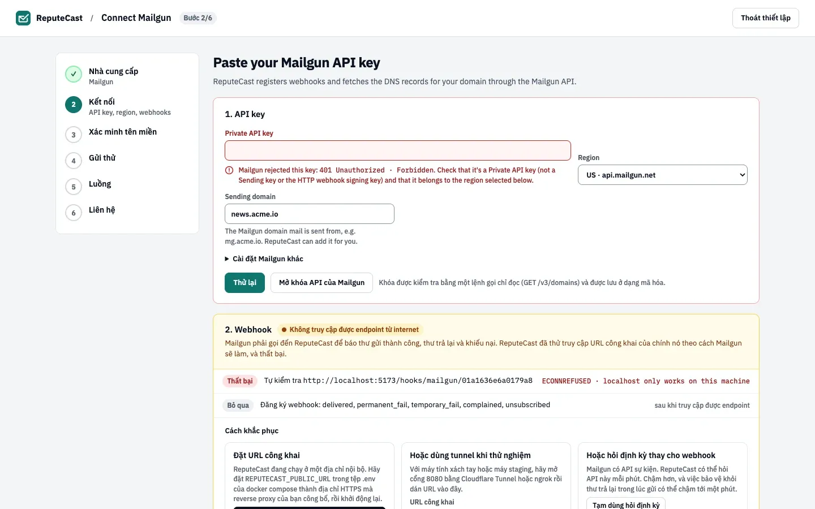This screenshot has height=509, width=815.
Task: Open the Xác minh tên miền step
Action: (127, 135)
